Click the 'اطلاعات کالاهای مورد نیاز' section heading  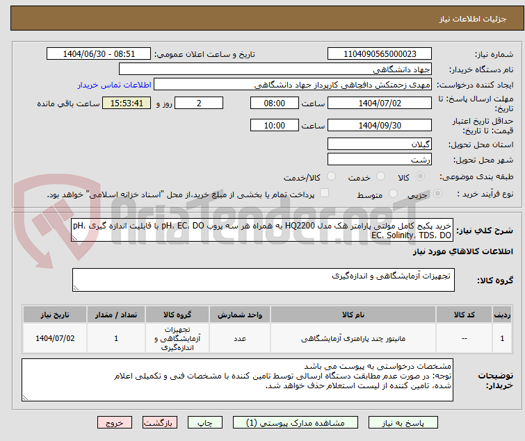462,251
